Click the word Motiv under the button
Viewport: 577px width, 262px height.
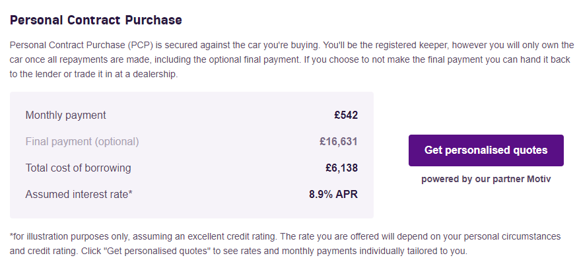pyautogui.click(x=539, y=180)
